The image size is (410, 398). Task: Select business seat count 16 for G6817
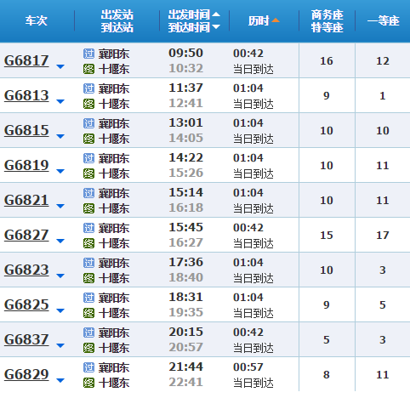point(327,60)
